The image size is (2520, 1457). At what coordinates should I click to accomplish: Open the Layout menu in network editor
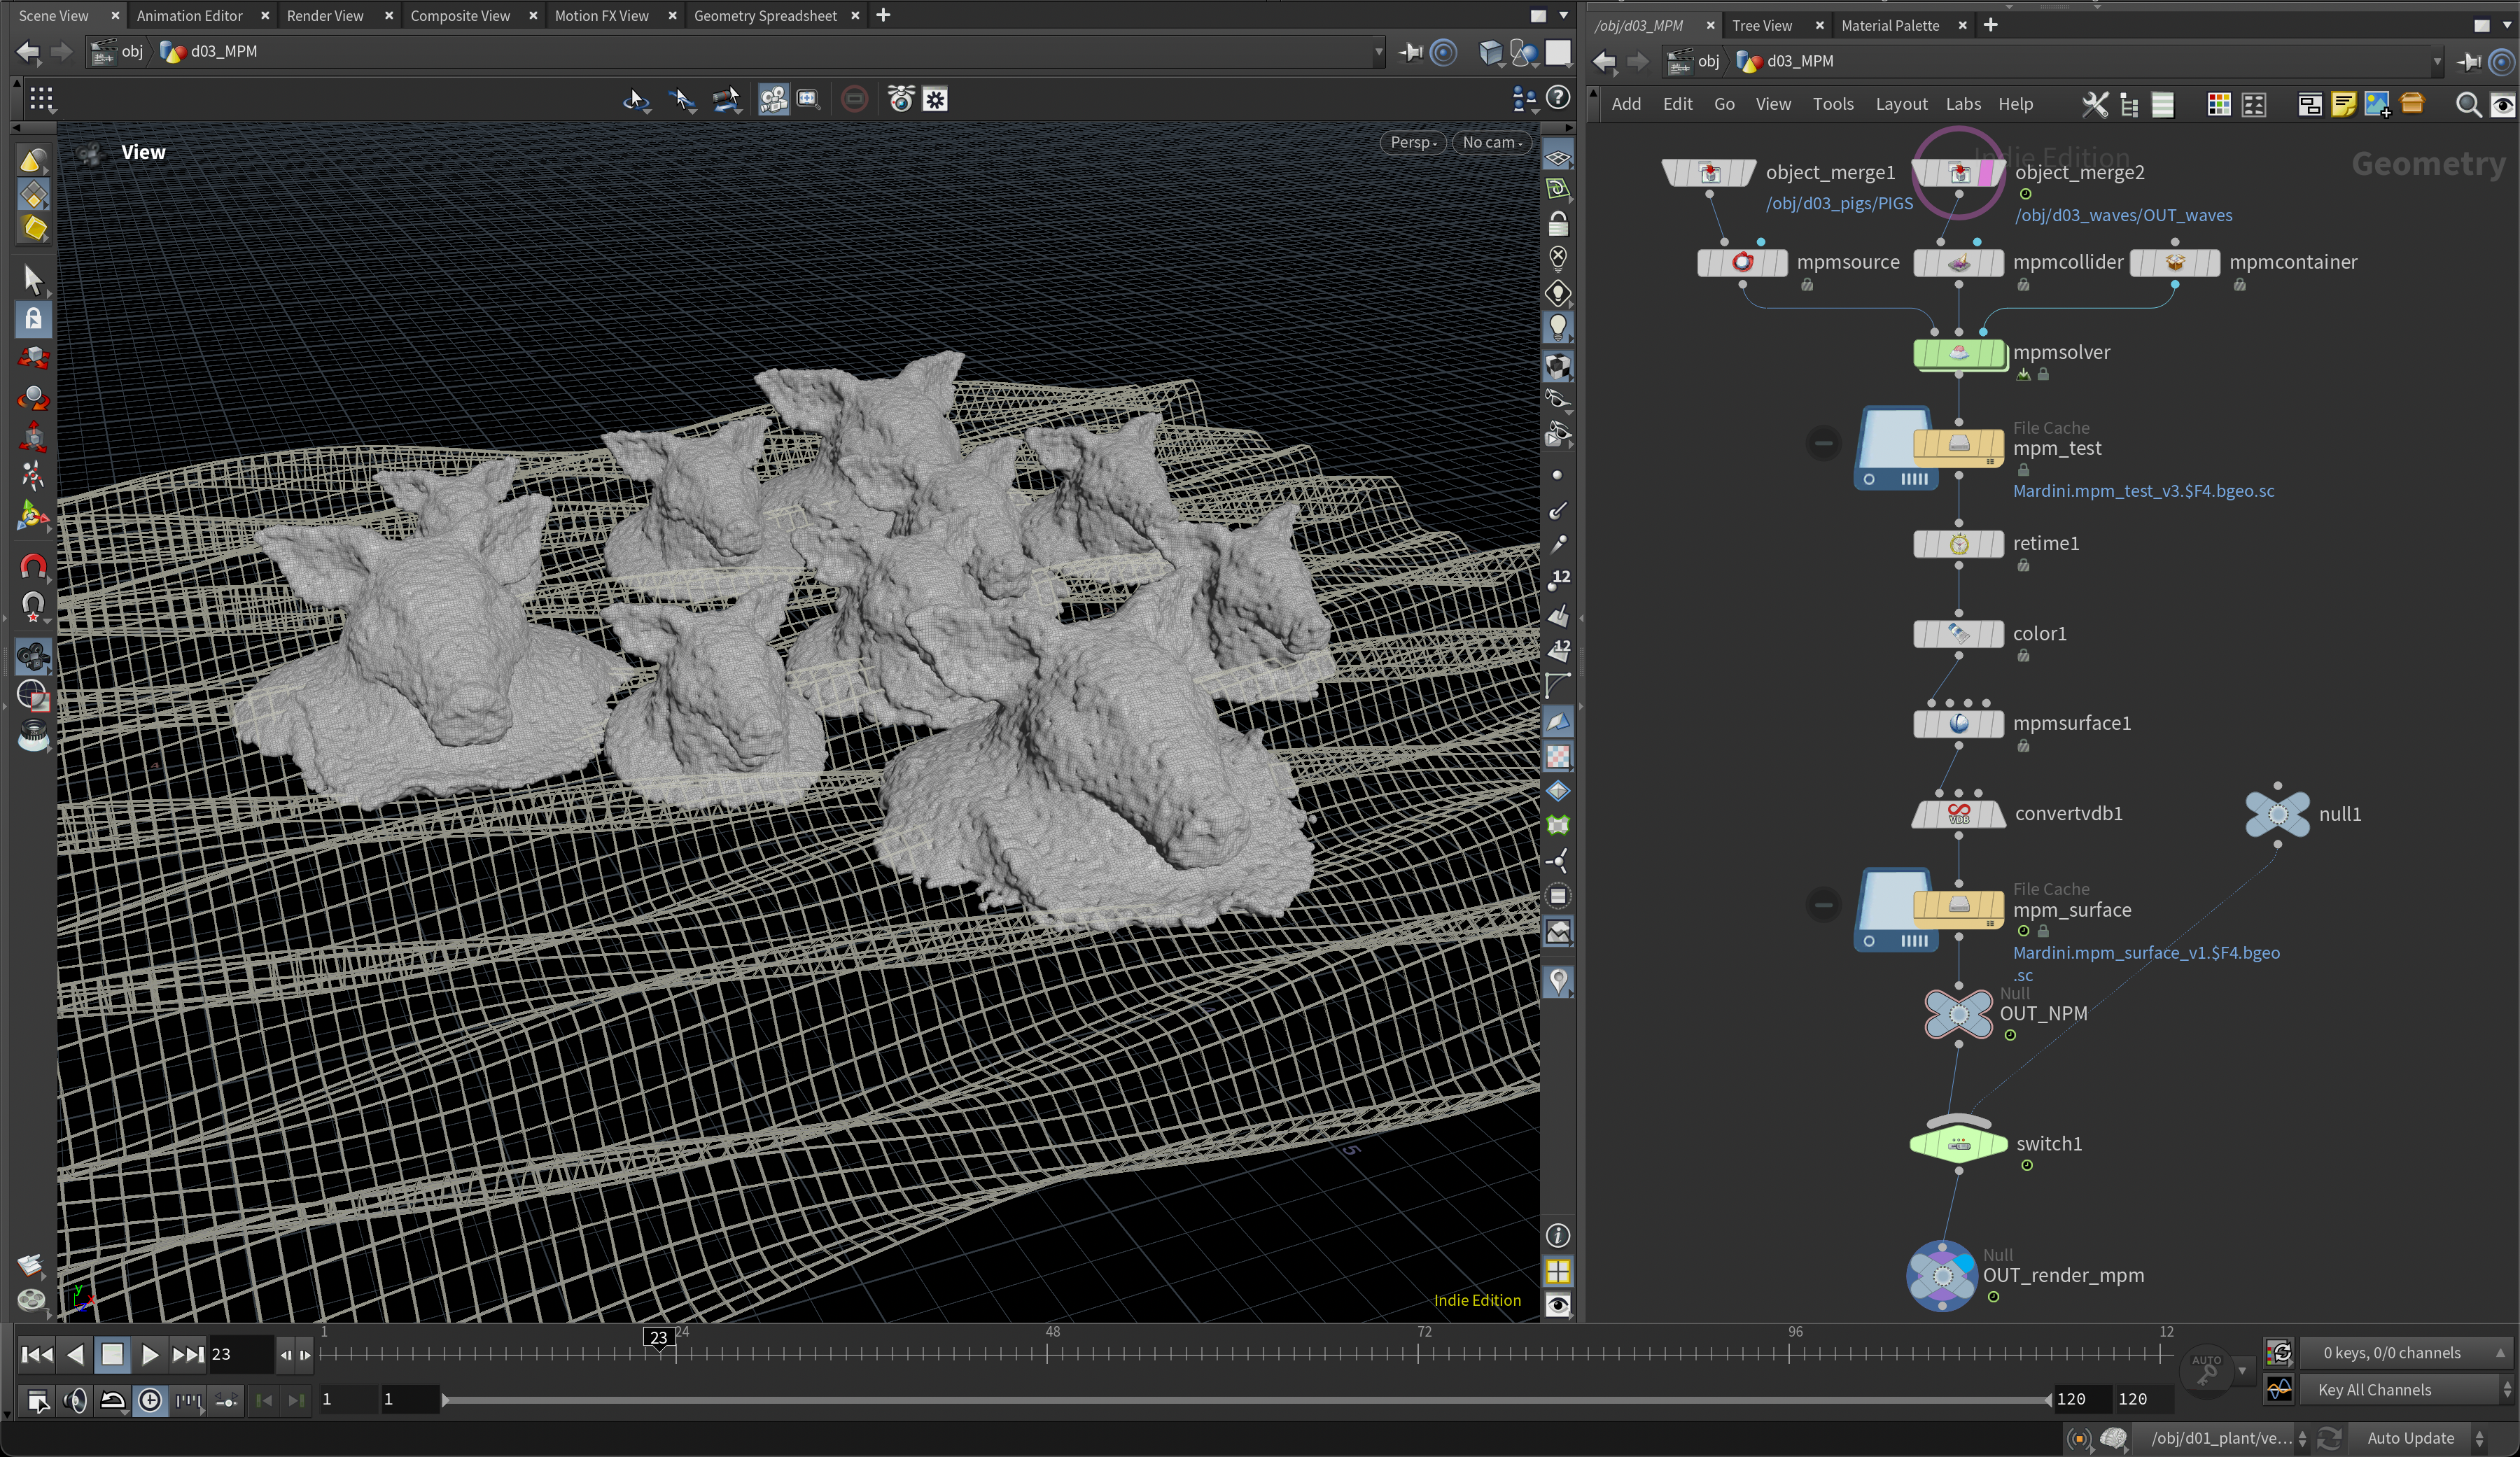click(1900, 104)
